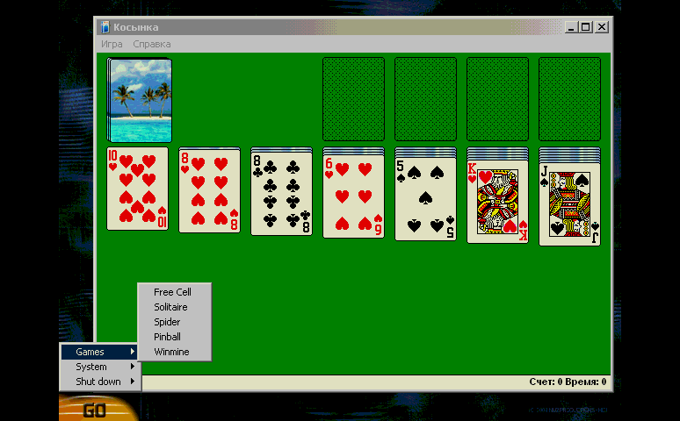Launch Free Cell from Games list
The width and height of the screenshot is (680, 421).
coord(172,292)
